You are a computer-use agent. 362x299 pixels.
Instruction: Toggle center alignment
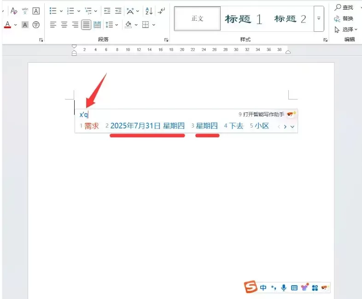point(64,24)
